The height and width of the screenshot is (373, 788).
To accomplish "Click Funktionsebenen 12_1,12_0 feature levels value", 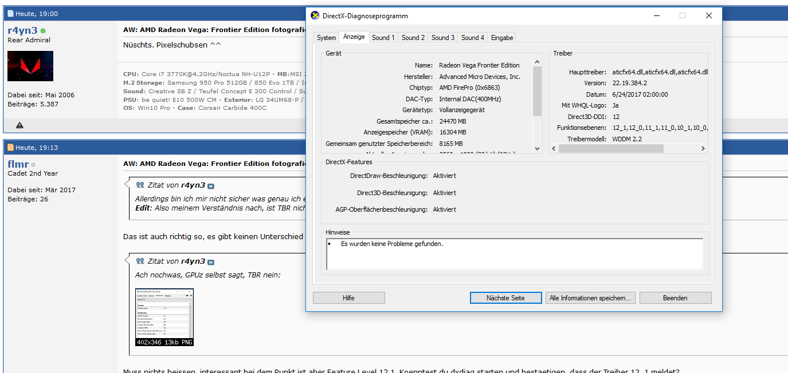I will (660, 128).
